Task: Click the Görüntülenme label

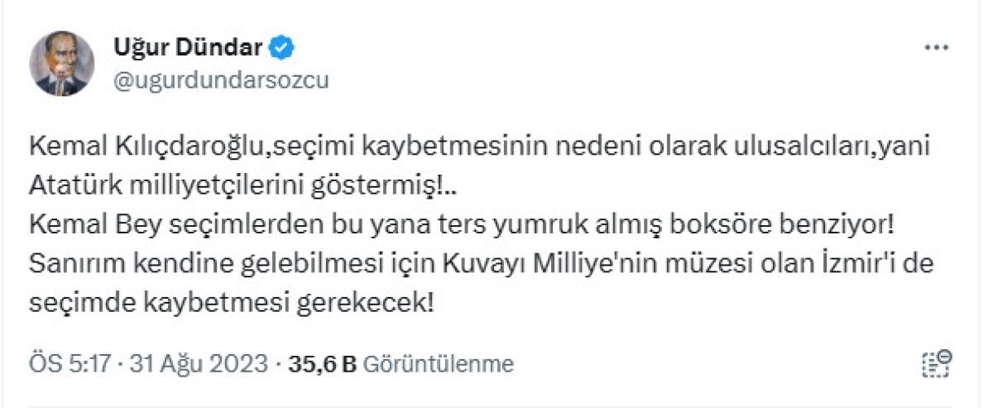Action: (x=439, y=364)
